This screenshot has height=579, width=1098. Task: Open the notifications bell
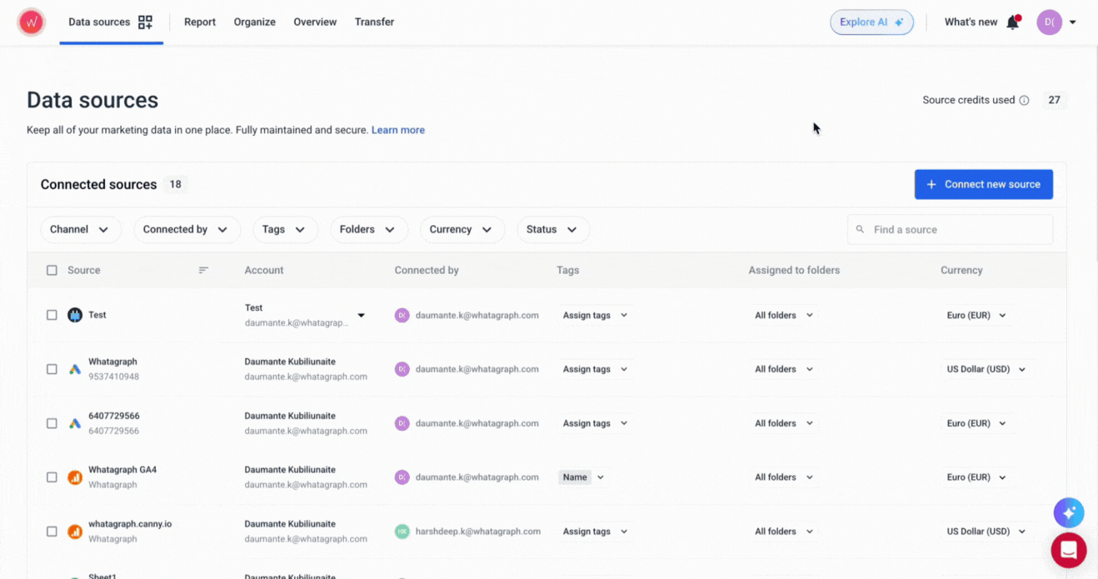(x=1013, y=22)
